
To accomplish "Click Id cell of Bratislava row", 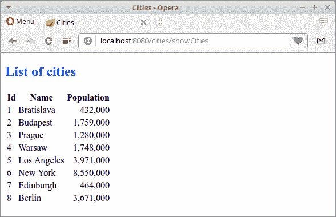I will pyautogui.click(x=9, y=110).
